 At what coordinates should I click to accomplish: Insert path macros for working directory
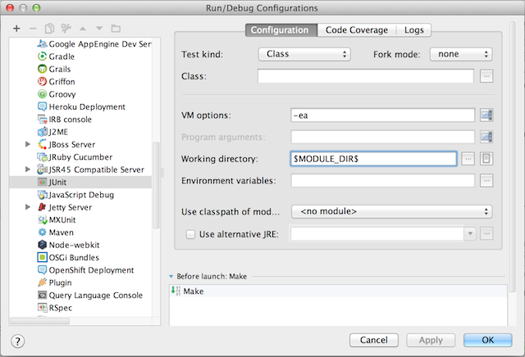point(486,159)
